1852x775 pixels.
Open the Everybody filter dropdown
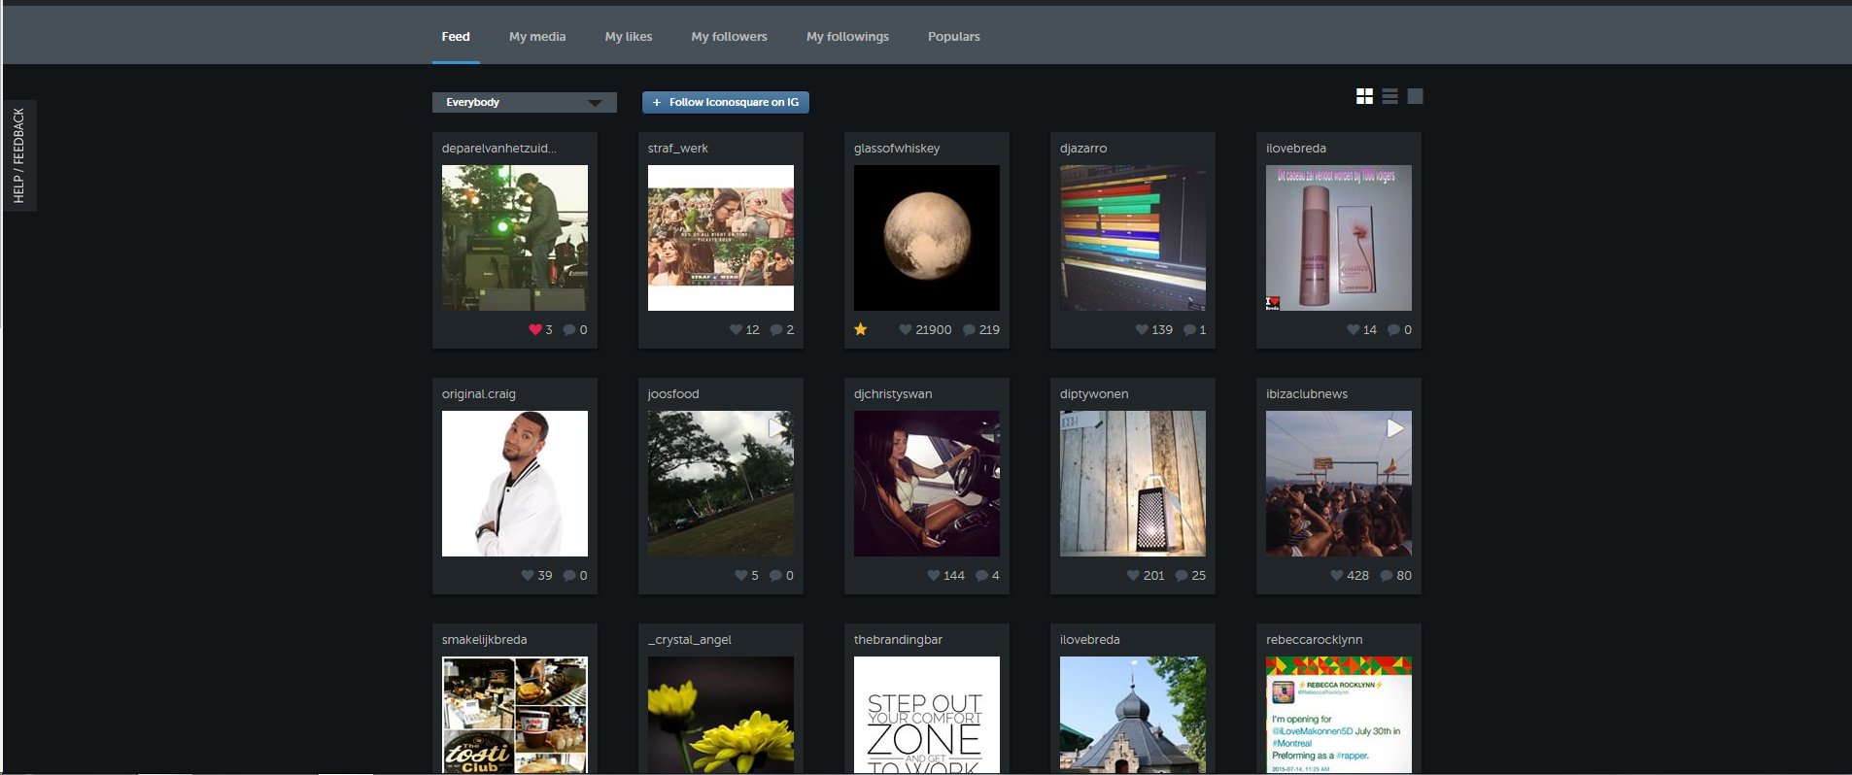(524, 102)
